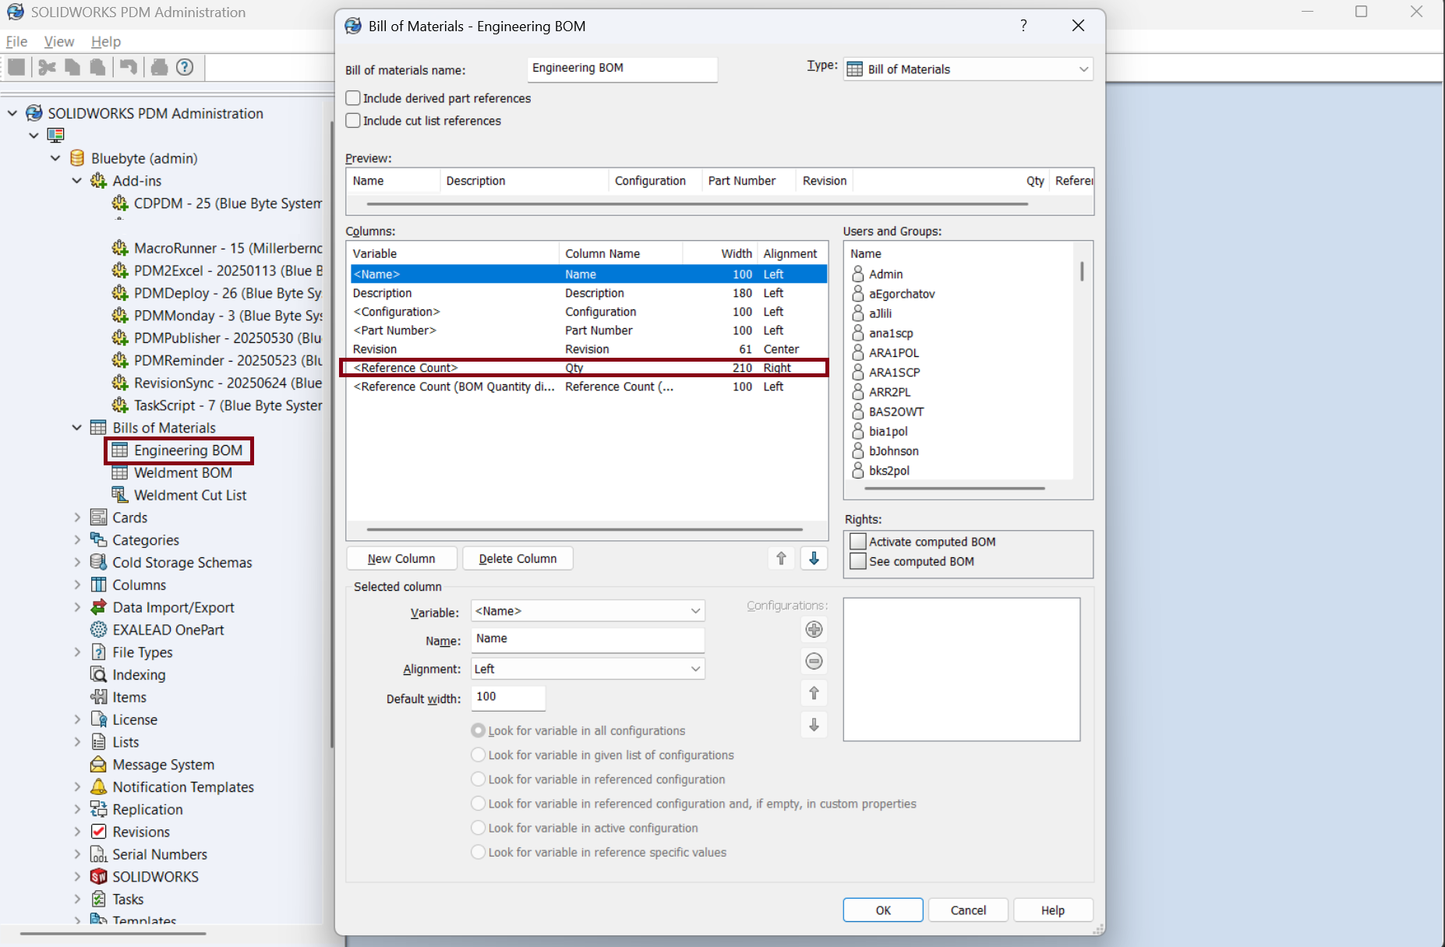Viewport: 1445px width, 947px height.
Task: Click the New Column button
Action: [401, 559]
